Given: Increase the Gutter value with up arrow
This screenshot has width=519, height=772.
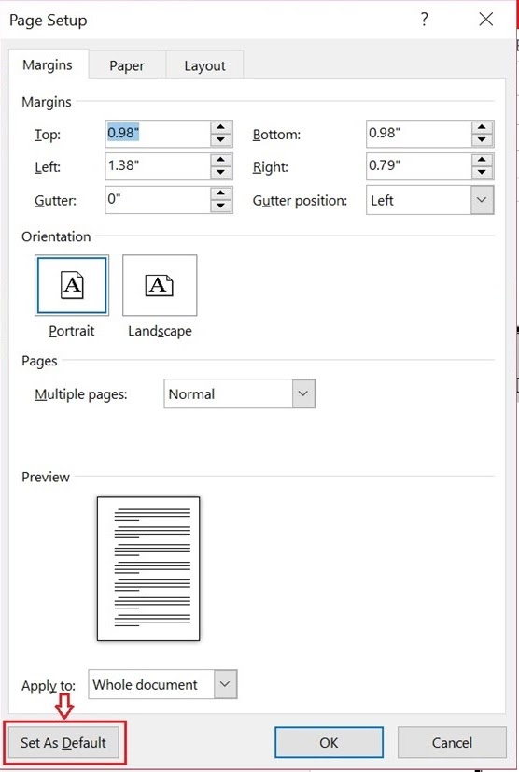Looking at the screenshot, I should click(x=221, y=193).
